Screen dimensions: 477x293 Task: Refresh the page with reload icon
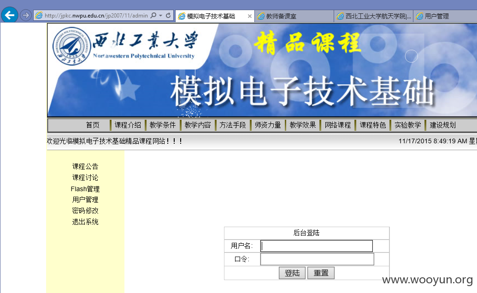(168, 15)
